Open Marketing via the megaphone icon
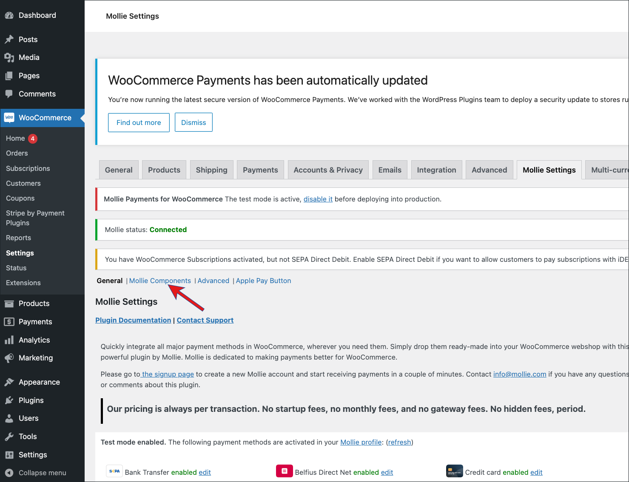 pos(9,358)
